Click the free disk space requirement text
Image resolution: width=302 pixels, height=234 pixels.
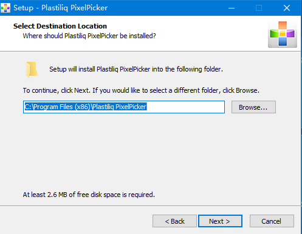(89, 195)
